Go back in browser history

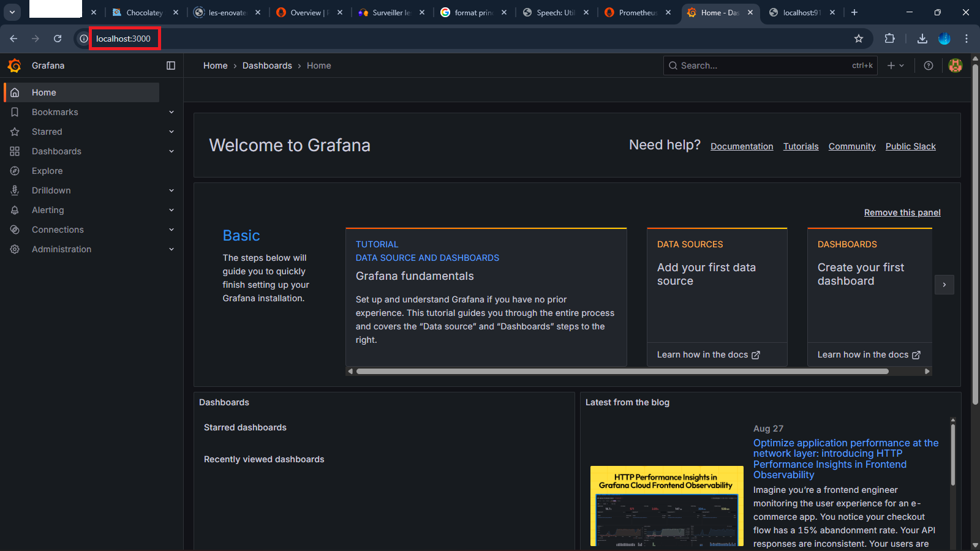pos(13,39)
